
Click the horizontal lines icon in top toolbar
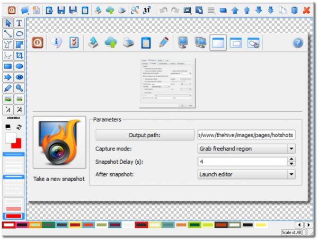211,10
